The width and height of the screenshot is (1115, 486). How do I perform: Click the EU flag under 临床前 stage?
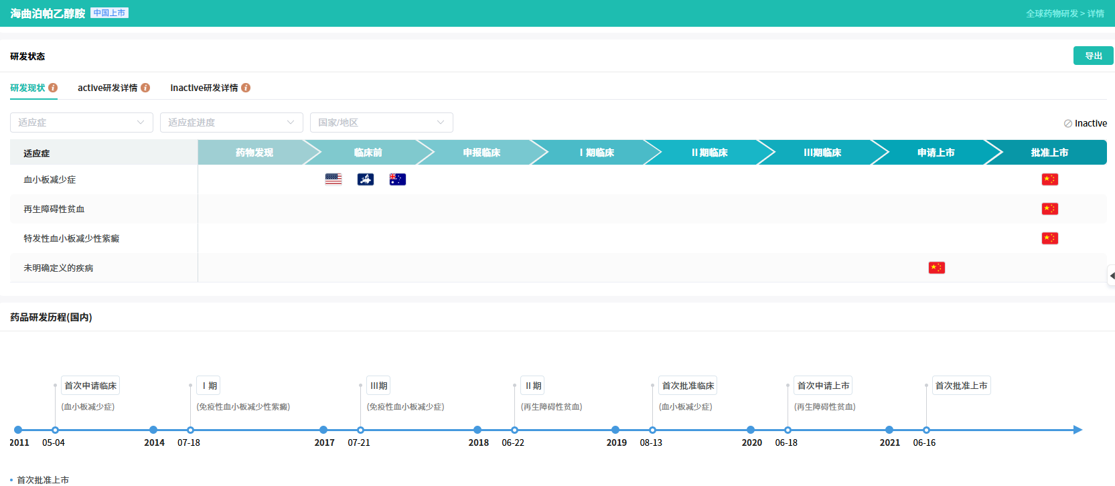(x=366, y=179)
